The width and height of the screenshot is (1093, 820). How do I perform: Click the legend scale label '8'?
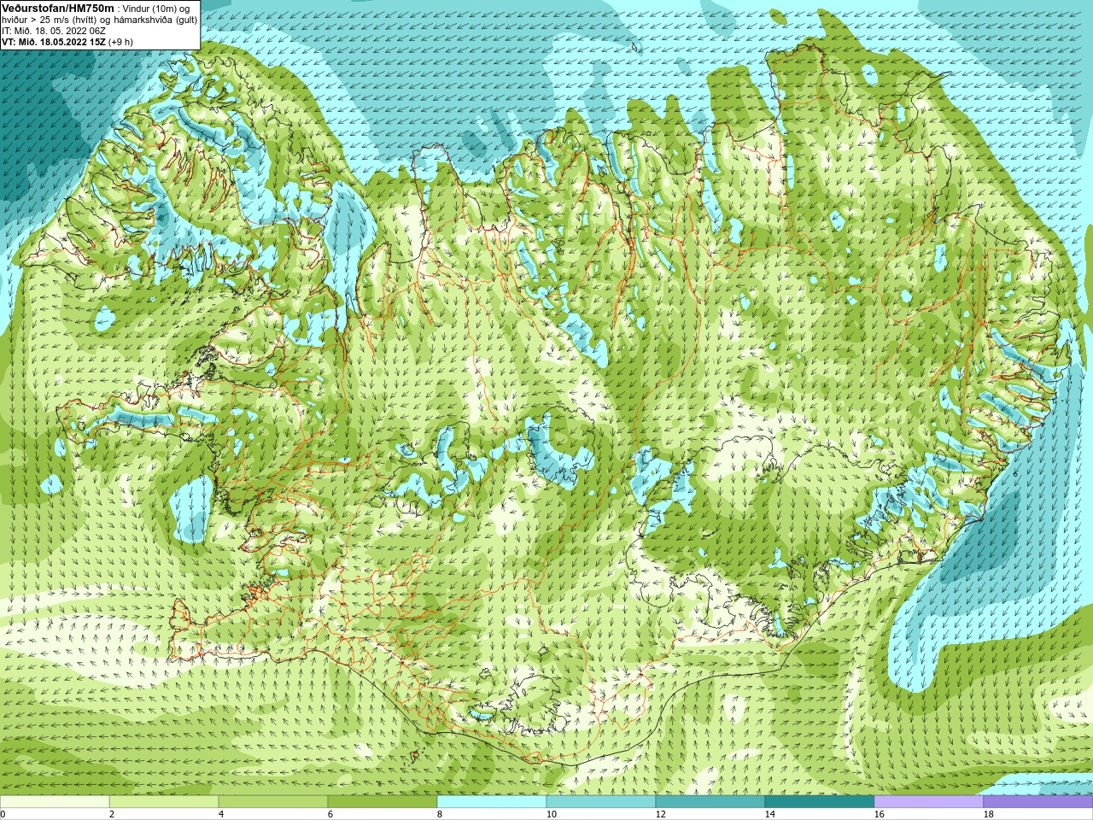(440, 814)
